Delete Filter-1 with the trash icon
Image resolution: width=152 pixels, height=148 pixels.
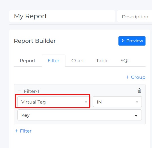pos(139,91)
